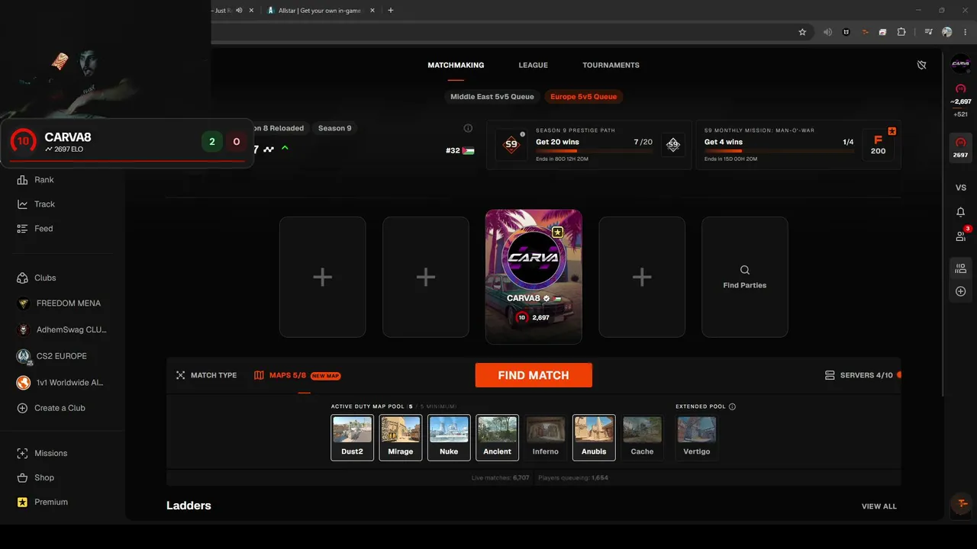Click the plus circle in right rail
This screenshot has height=549, width=977.
961,291
